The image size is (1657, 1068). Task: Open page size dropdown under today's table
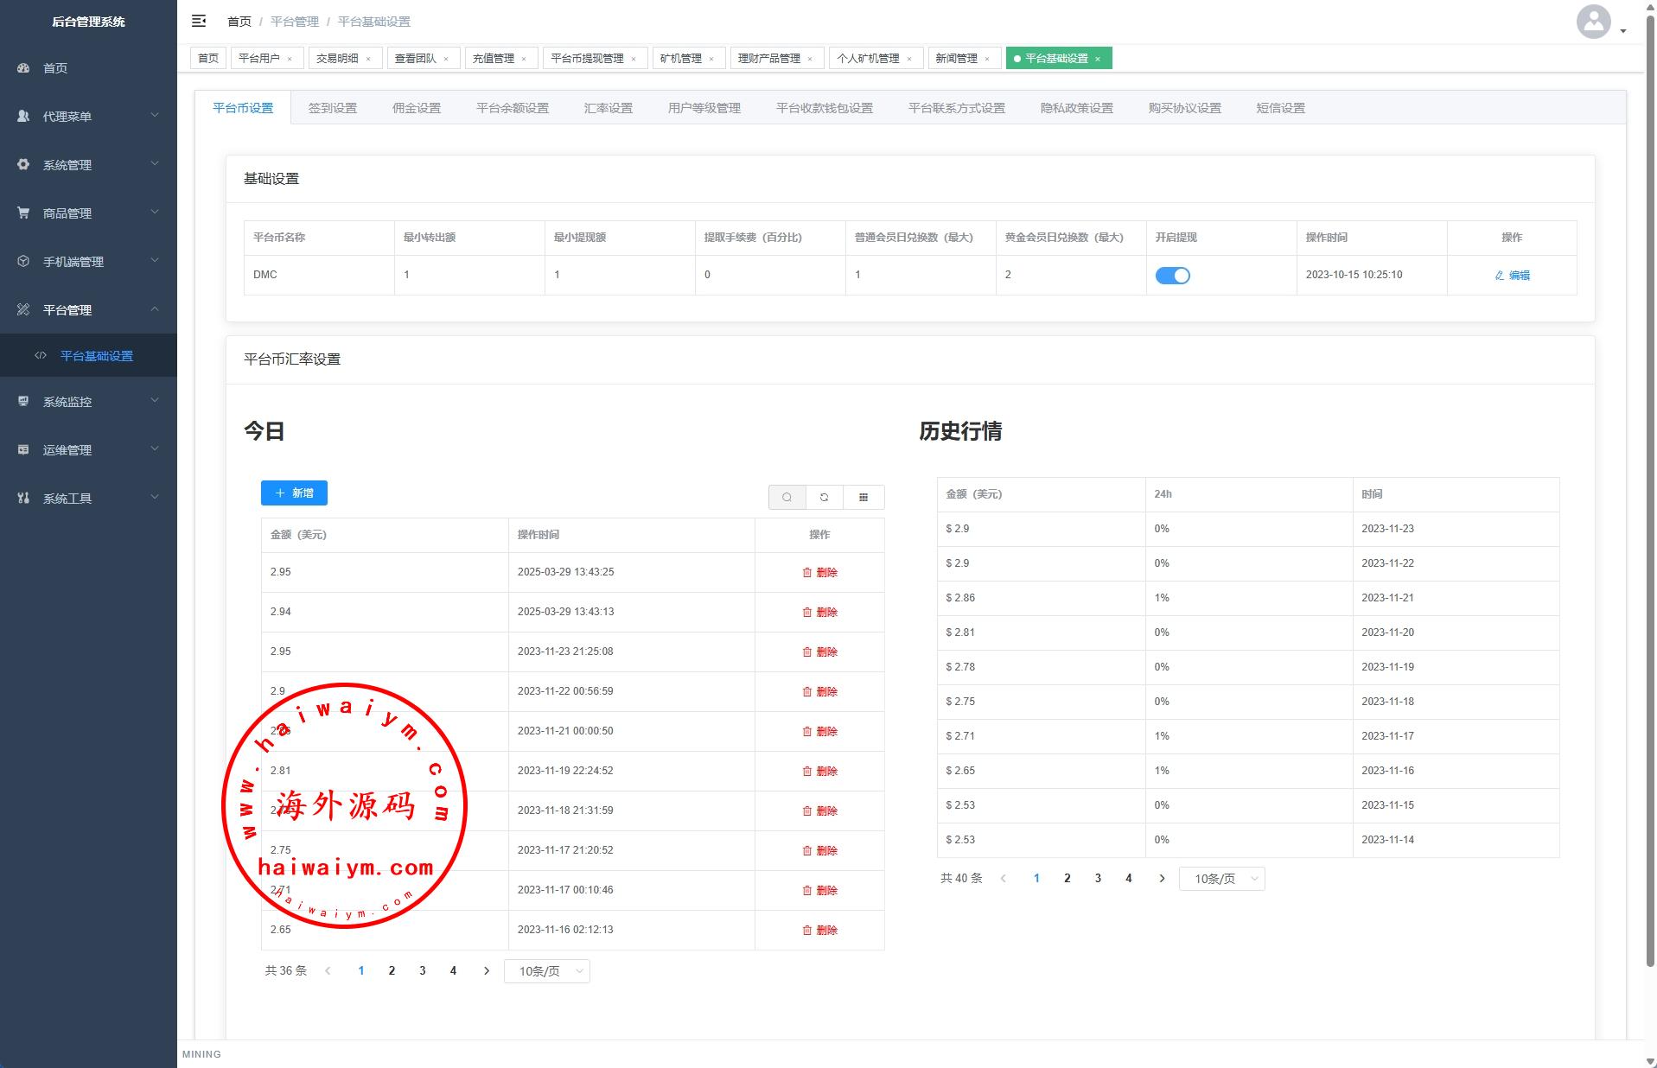pos(546,971)
